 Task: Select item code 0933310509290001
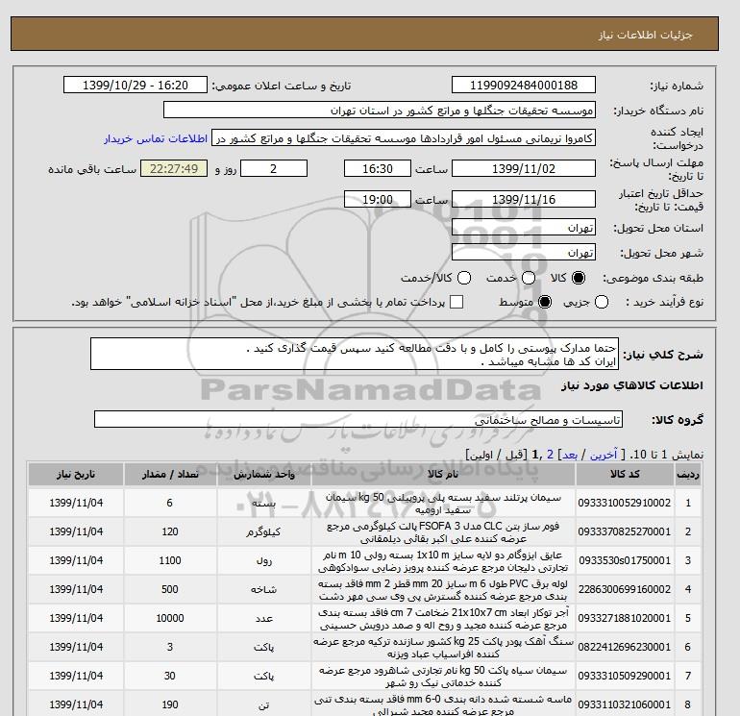tap(625, 676)
